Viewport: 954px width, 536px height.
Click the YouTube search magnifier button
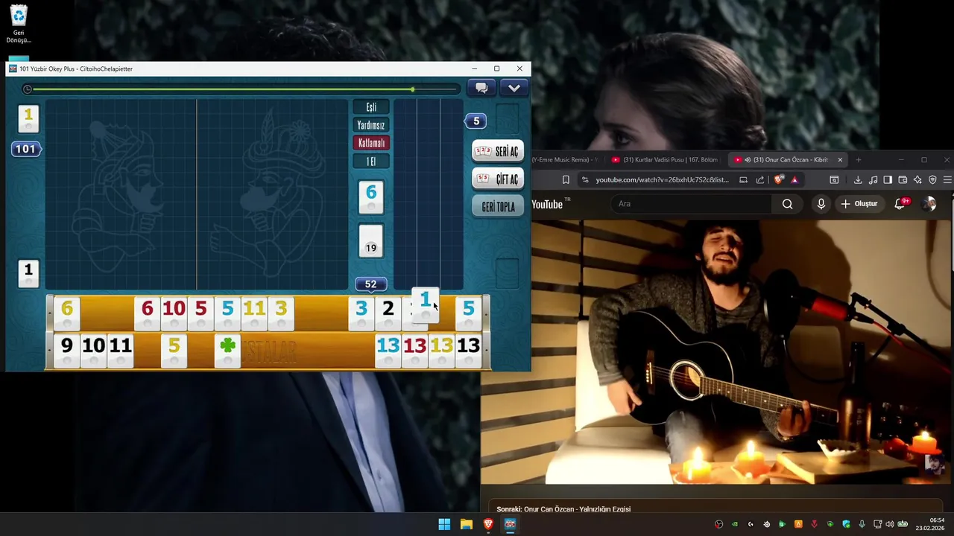point(787,204)
